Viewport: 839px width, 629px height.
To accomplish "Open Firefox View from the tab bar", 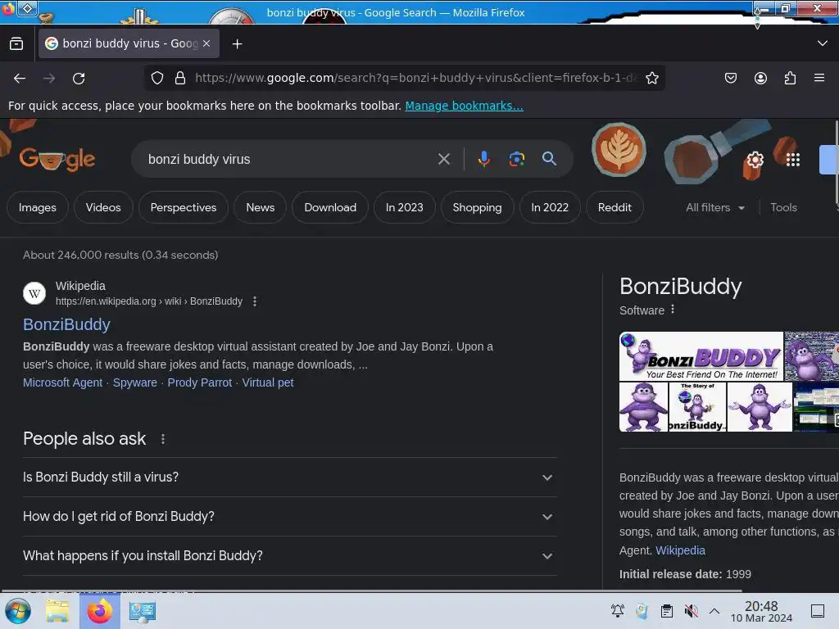I will pyautogui.click(x=16, y=44).
